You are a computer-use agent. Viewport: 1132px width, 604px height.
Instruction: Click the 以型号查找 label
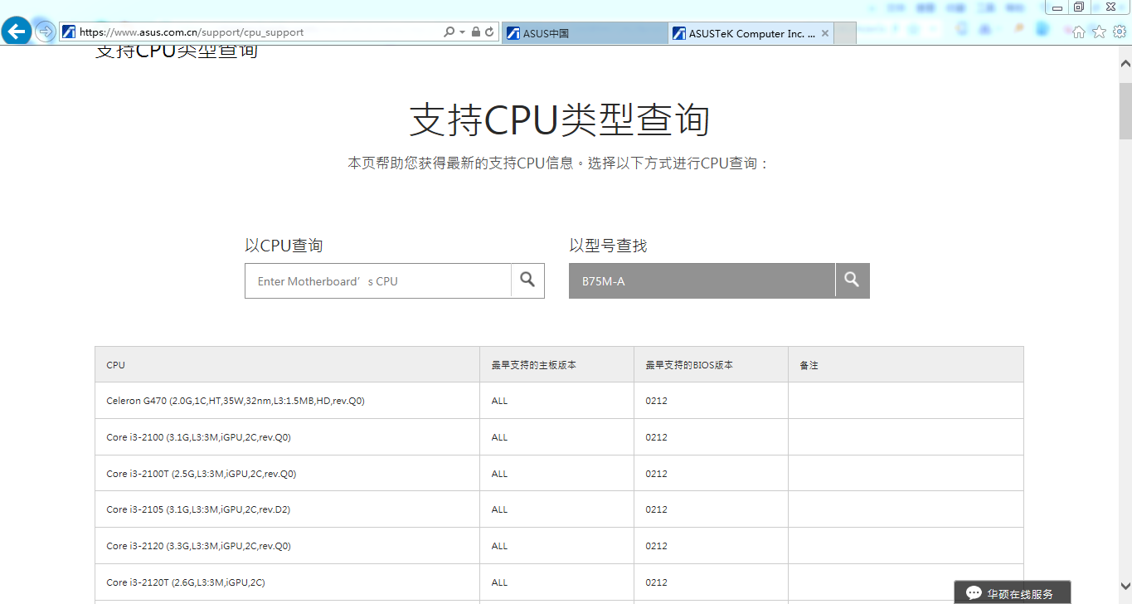click(x=608, y=246)
